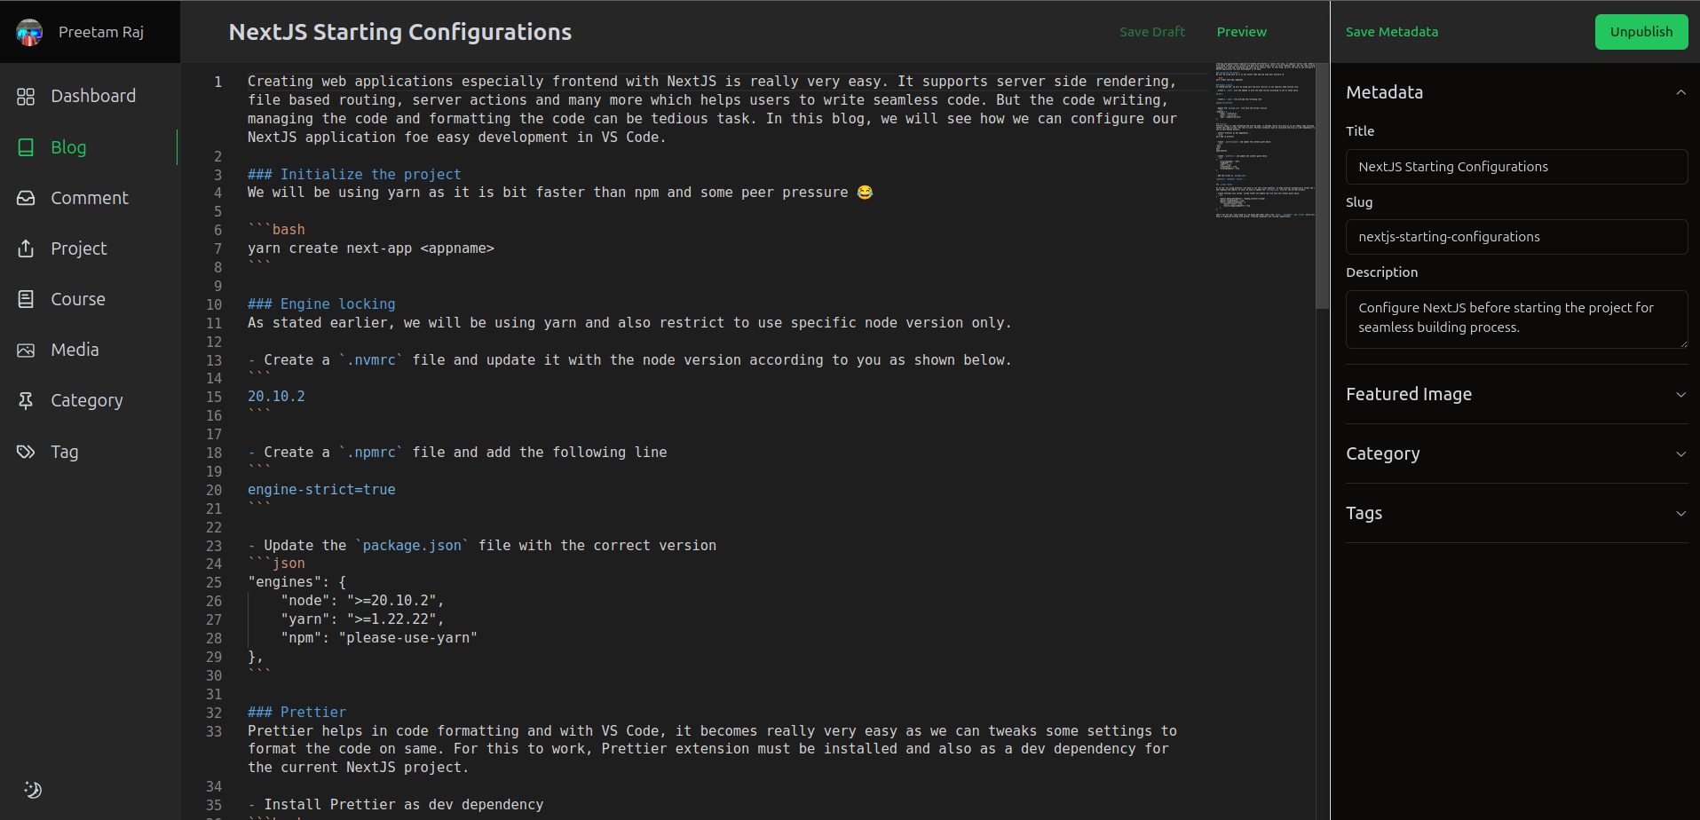Click the Slug input field
Screen dimensions: 1700x820
pos(1516,237)
